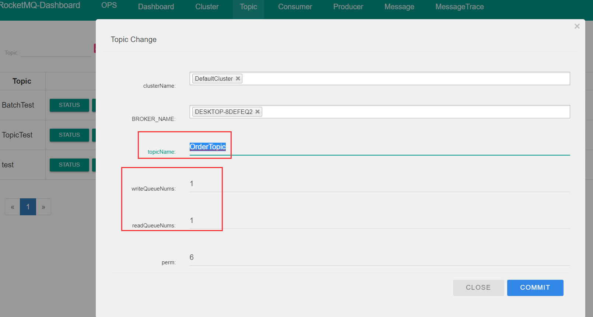
Task: Select the Topic tab
Action: click(249, 7)
